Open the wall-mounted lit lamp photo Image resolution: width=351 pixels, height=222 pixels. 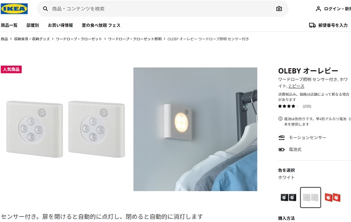(195, 129)
